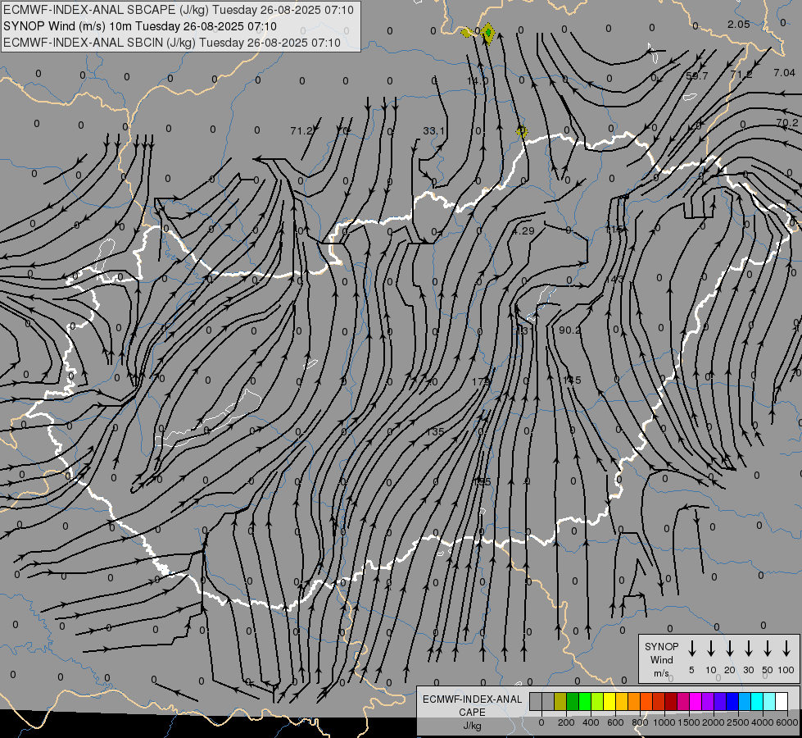Click the 7.04 value on the map
This screenshot has height=738, width=802.
(x=784, y=73)
